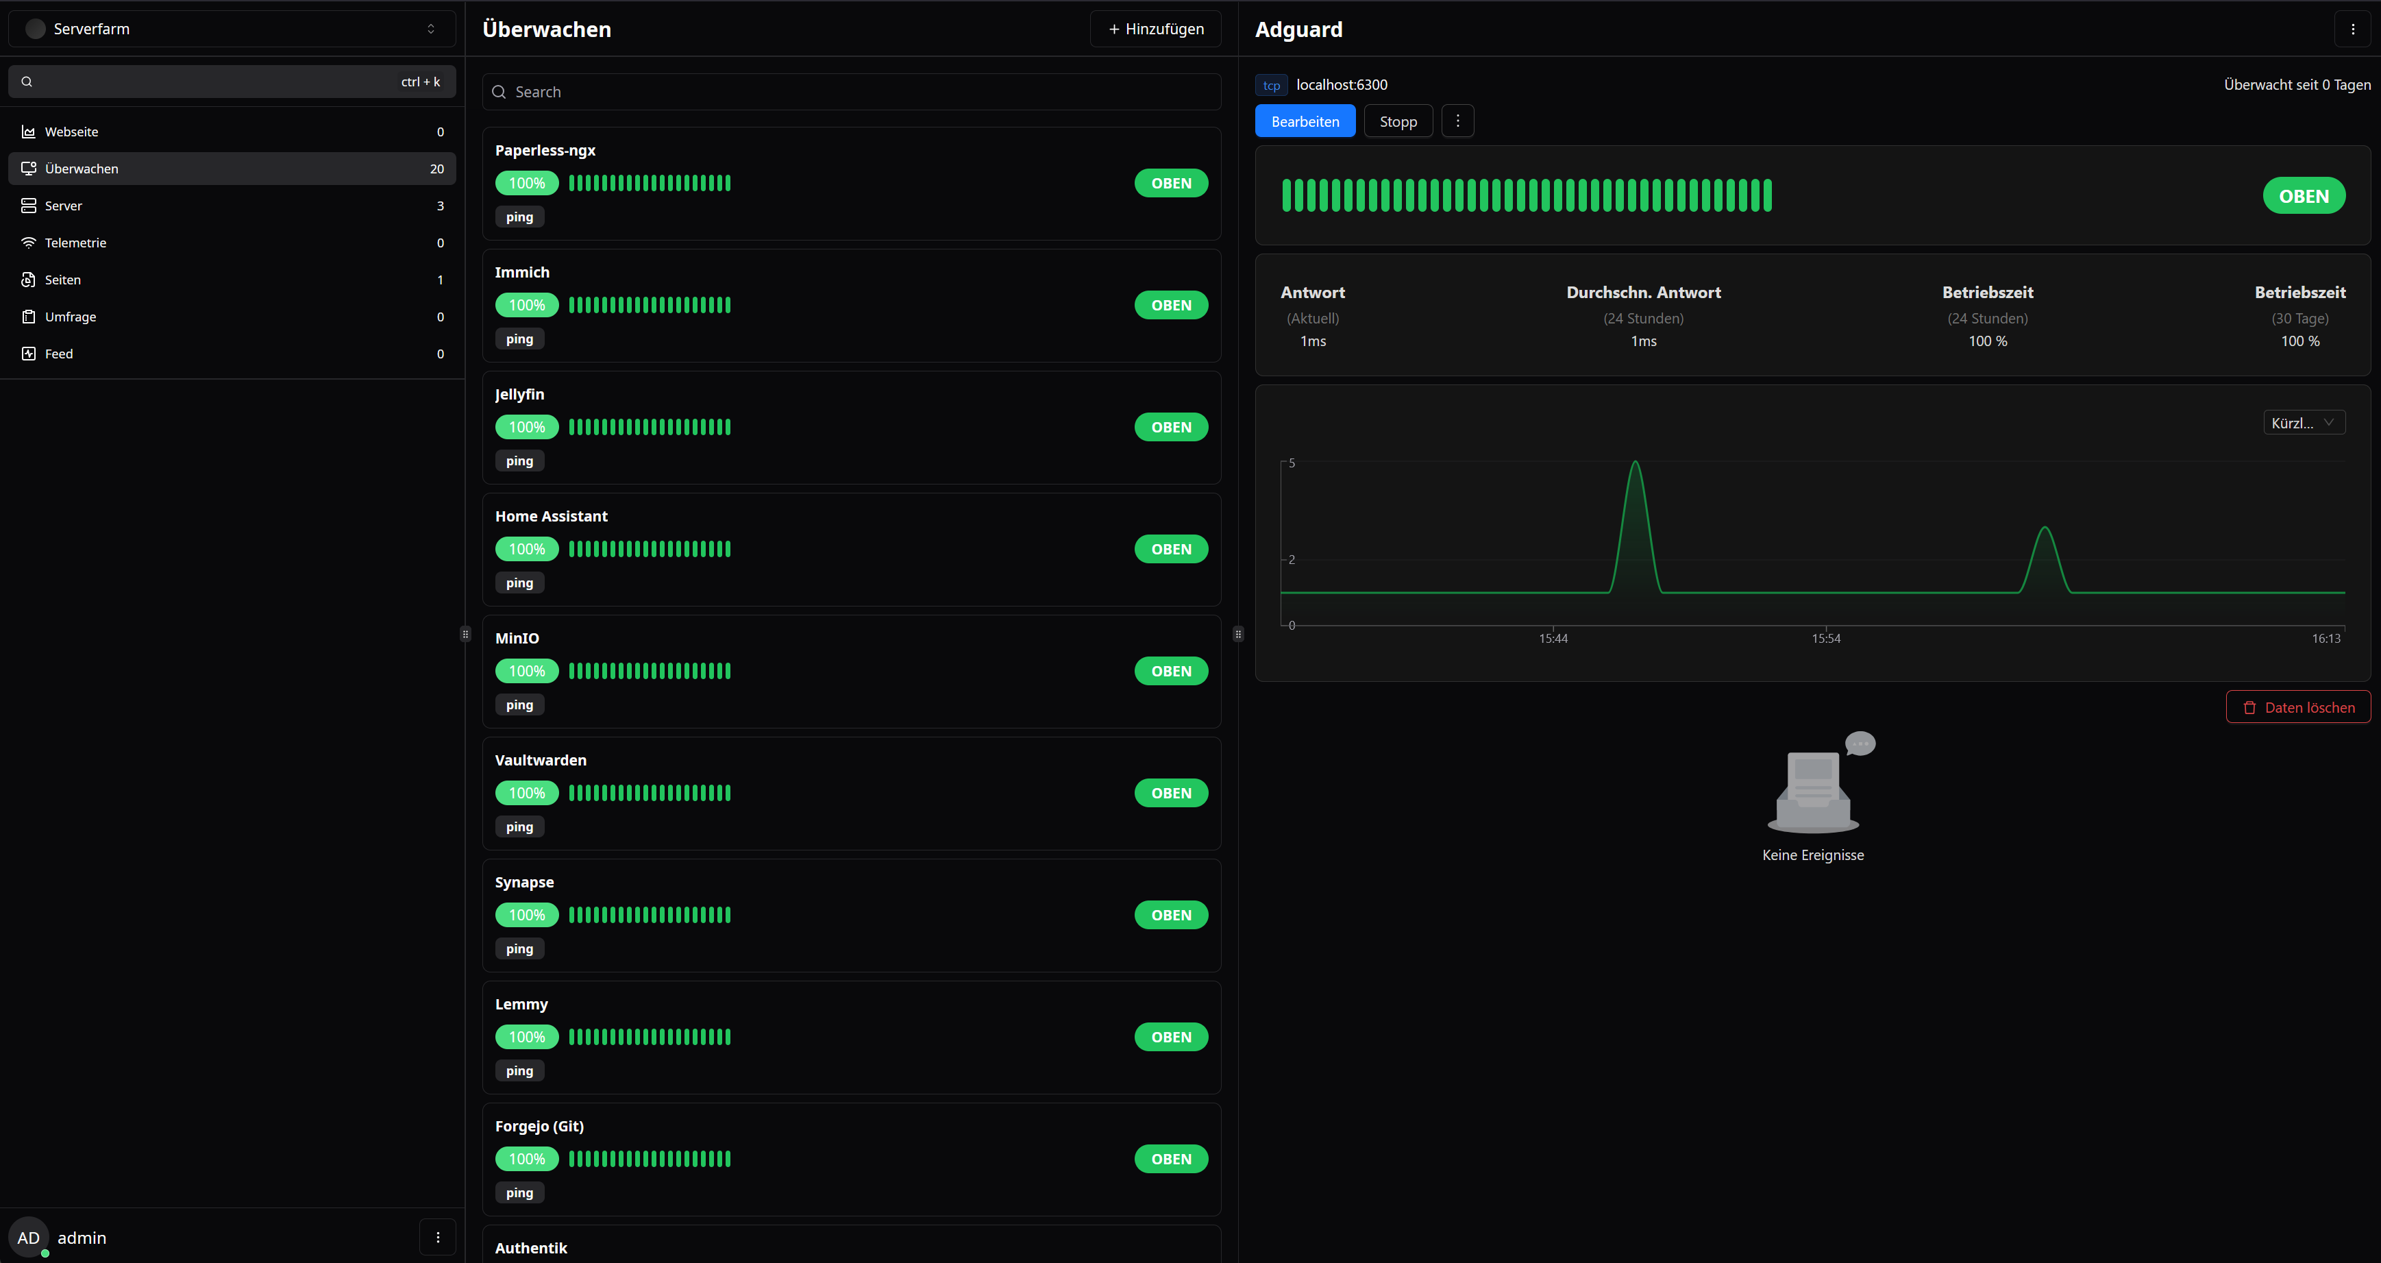2381x1263 pixels.
Task: Open the Webseite section in sidebar
Action: click(232, 132)
